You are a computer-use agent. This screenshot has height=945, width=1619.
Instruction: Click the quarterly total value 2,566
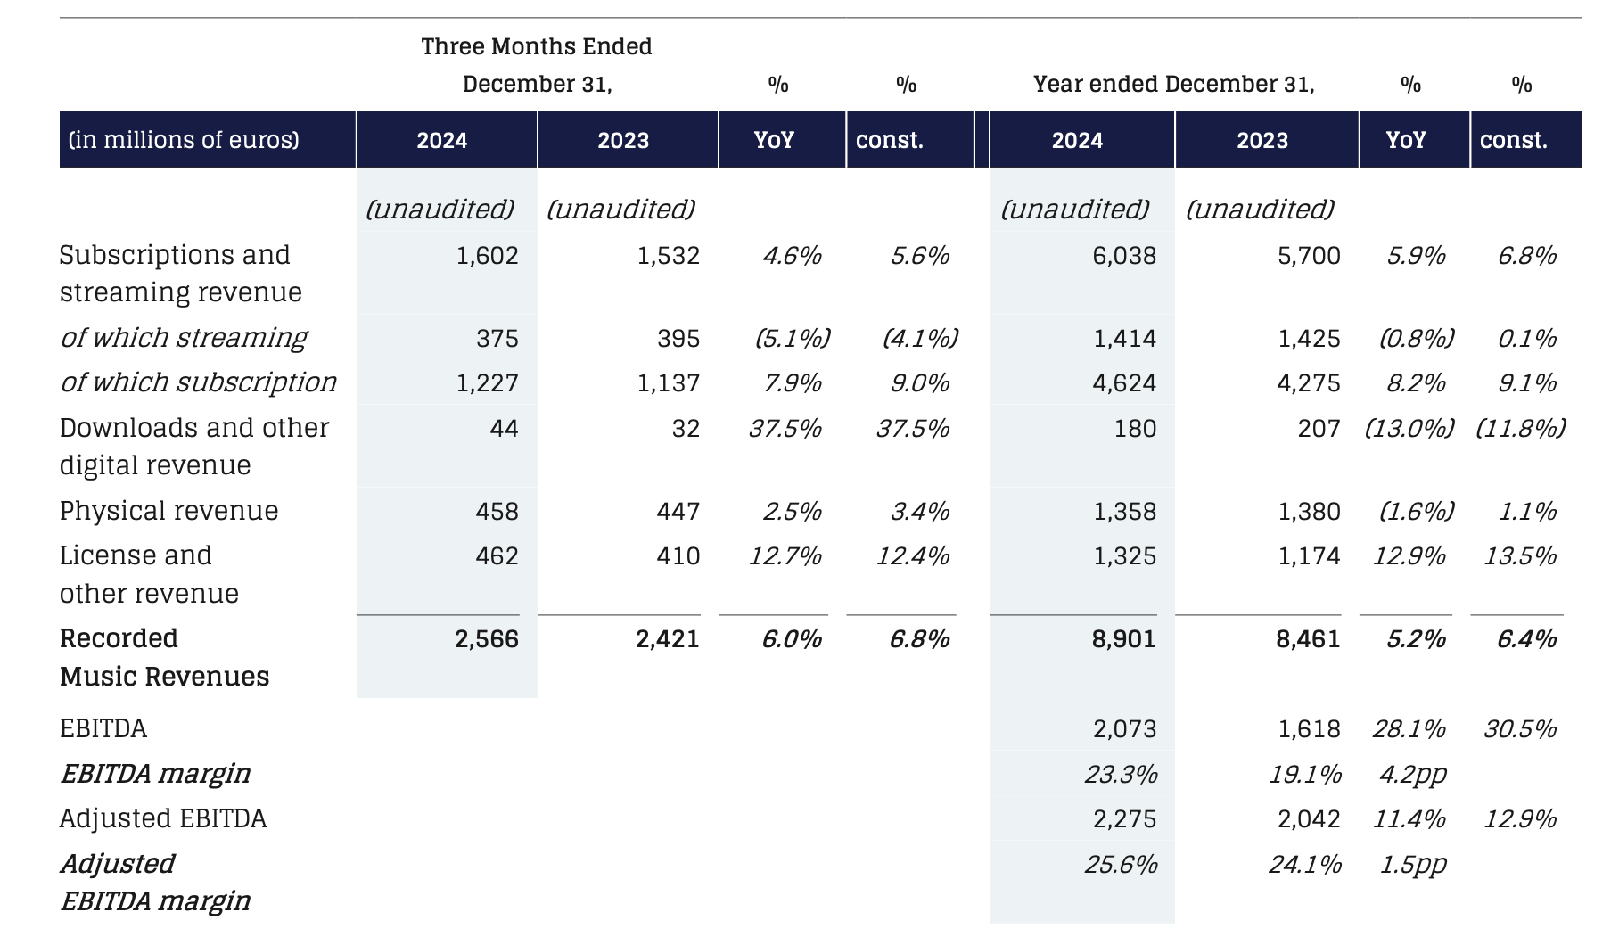pos(486,639)
